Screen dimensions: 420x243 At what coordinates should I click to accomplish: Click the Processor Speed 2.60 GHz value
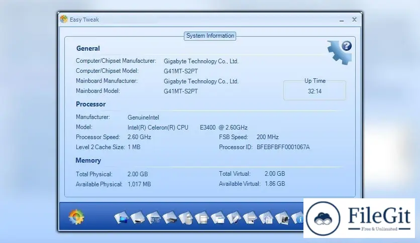point(139,137)
